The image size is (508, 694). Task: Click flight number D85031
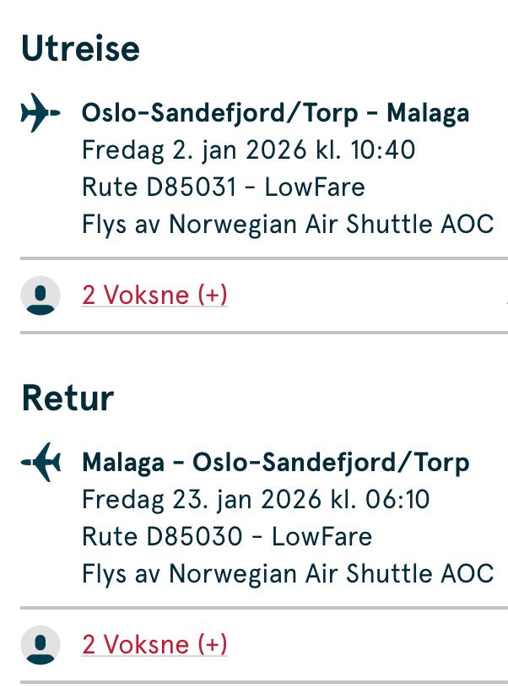point(190,187)
